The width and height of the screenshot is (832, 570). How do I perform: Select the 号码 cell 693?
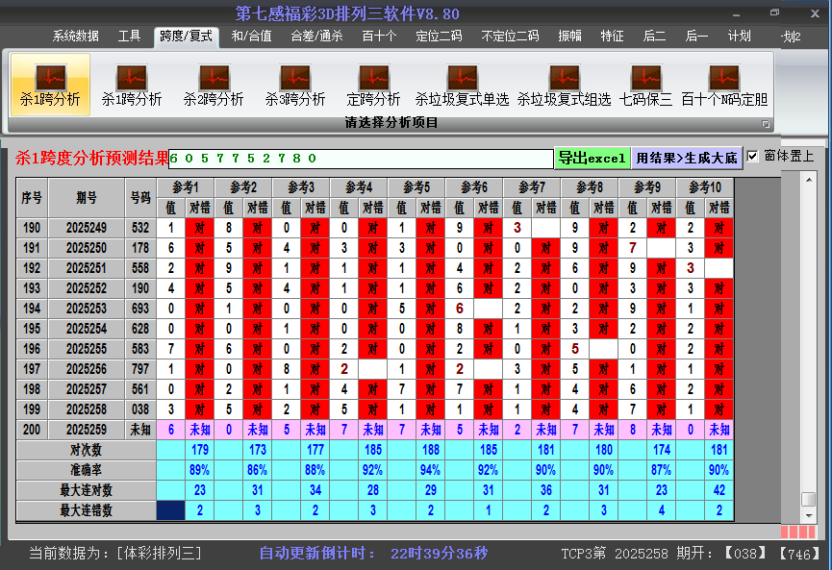point(140,309)
